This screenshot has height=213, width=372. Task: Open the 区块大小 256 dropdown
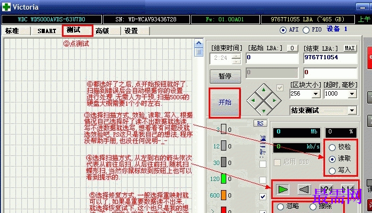coord(316,94)
